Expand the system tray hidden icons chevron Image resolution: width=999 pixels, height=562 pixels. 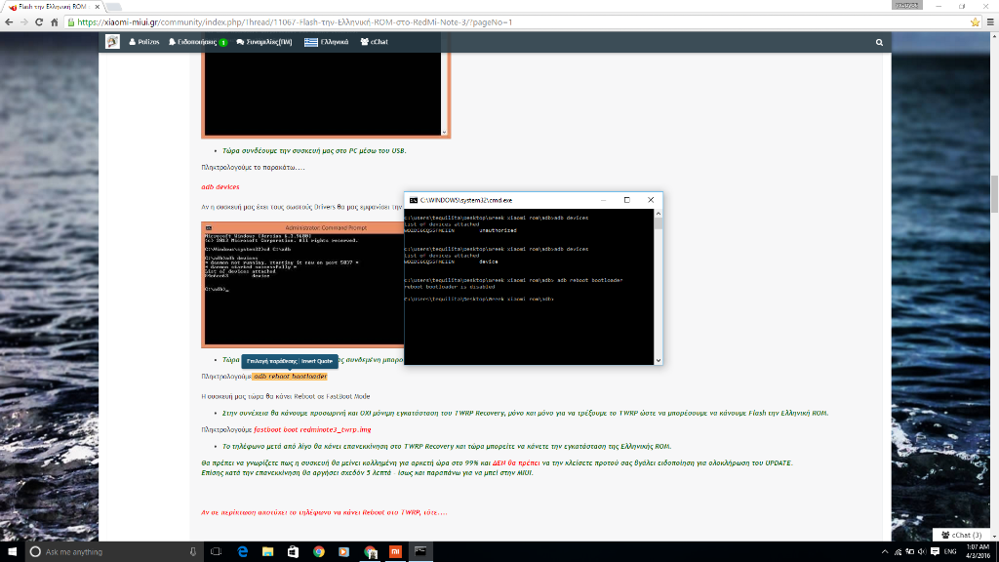point(886,552)
